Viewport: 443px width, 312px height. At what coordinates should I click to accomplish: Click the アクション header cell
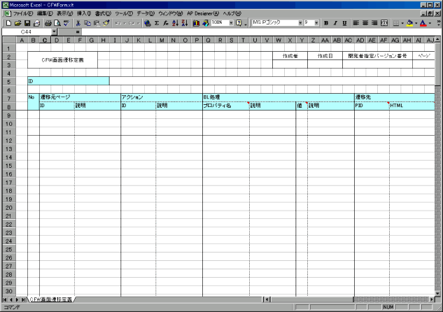point(162,97)
